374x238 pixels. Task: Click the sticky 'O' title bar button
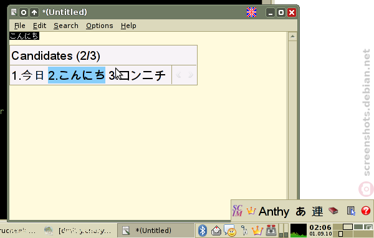point(24,12)
